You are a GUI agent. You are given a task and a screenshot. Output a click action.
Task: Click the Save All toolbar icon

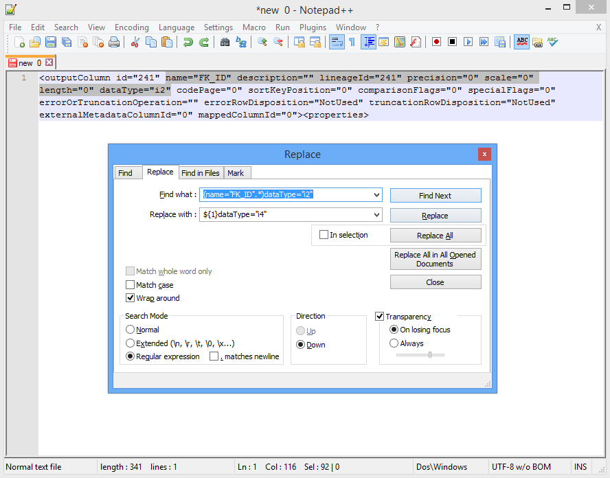(67, 42)
